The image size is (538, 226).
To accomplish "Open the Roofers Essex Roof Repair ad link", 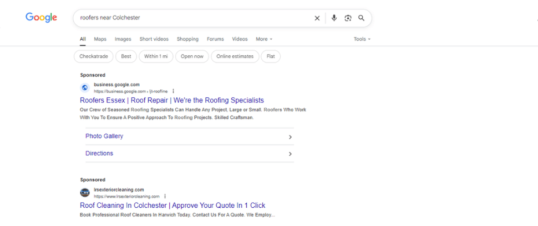I will click(x=172, y=100).
